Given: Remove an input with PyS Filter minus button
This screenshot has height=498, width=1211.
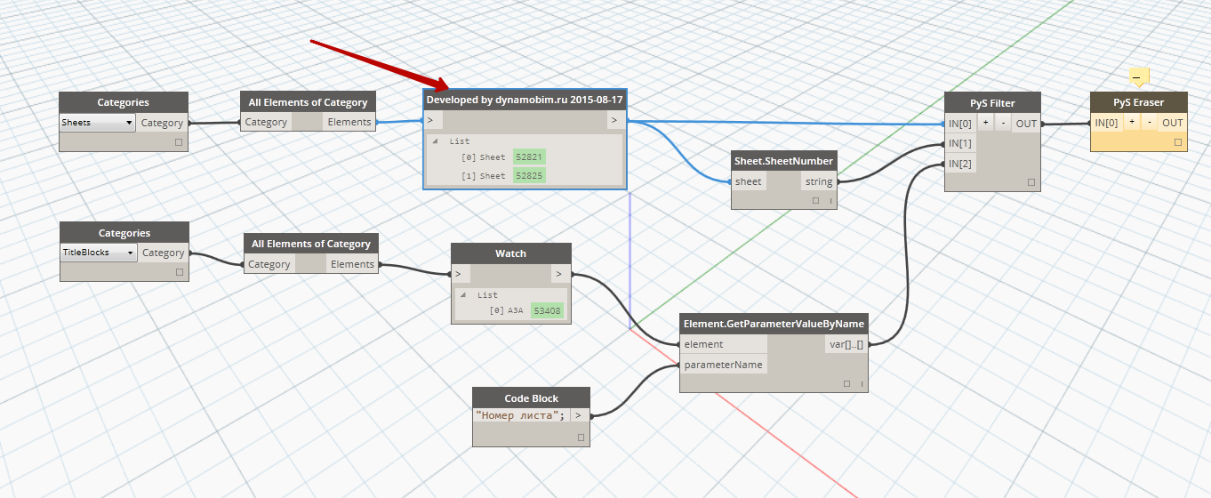Looking at the screenshot, I should pyautogui.click(x=1003, y=124).
